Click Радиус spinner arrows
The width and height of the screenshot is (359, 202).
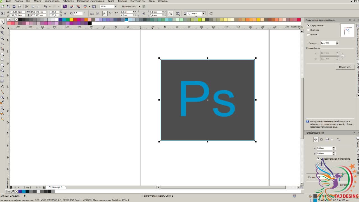click(x=337, y=43)
